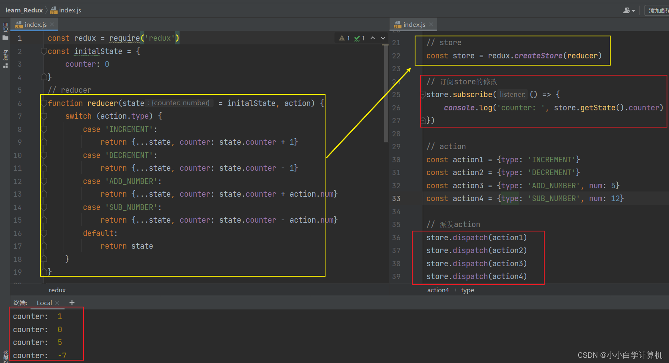
Task: Click store.dispatch(action1) on line 36
Action: [x=477, y=237]
